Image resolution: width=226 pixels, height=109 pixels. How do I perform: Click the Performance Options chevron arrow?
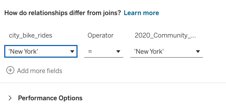pos(10,98)
